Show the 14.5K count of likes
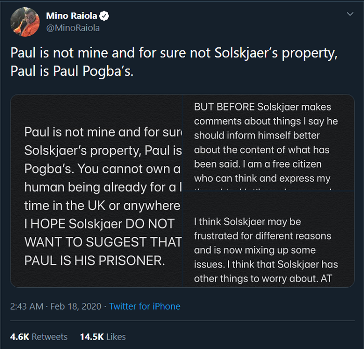364x349 pixels. point(92,337)
